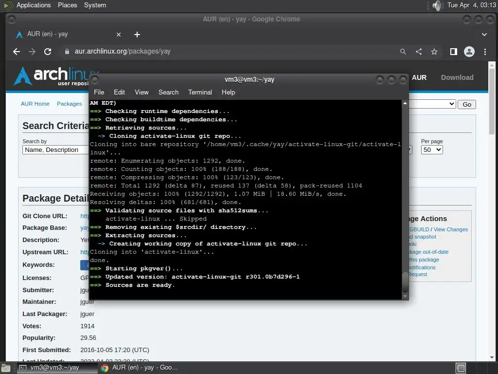Reload the AUR yay page
Viewport: 498px width, 374px height.
[48, 52]
